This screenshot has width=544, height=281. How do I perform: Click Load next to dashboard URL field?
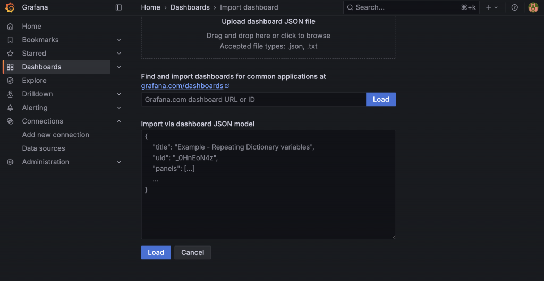381,99
